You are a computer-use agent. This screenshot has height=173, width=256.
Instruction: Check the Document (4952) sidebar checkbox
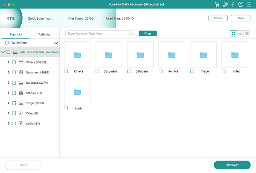click(14, 72)
